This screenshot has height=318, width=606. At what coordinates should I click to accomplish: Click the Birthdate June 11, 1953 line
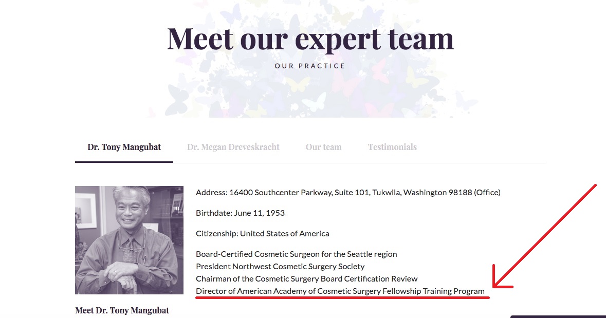click(240, 213)
